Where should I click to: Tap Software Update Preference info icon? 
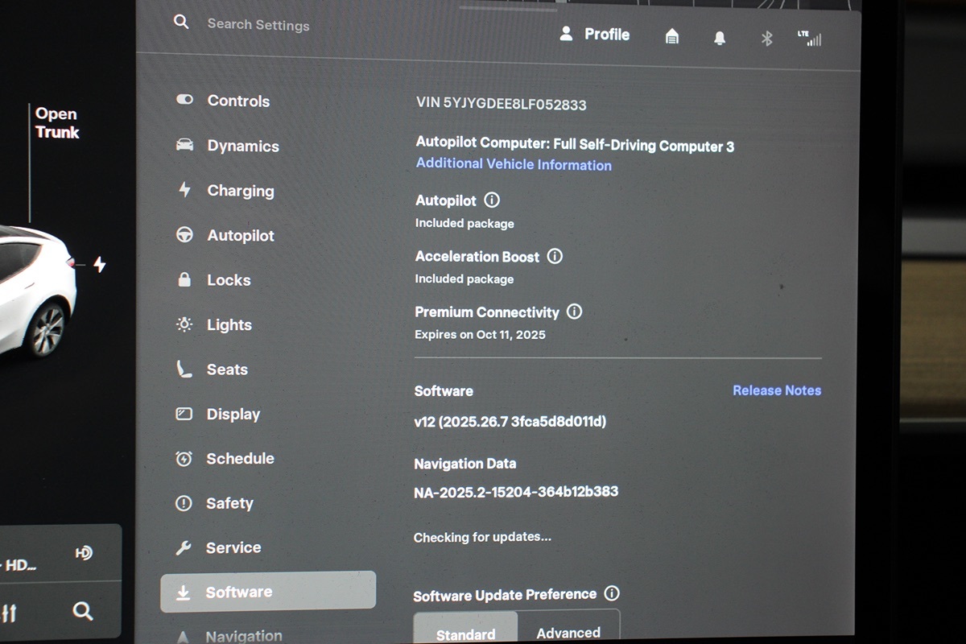point(612,594)
